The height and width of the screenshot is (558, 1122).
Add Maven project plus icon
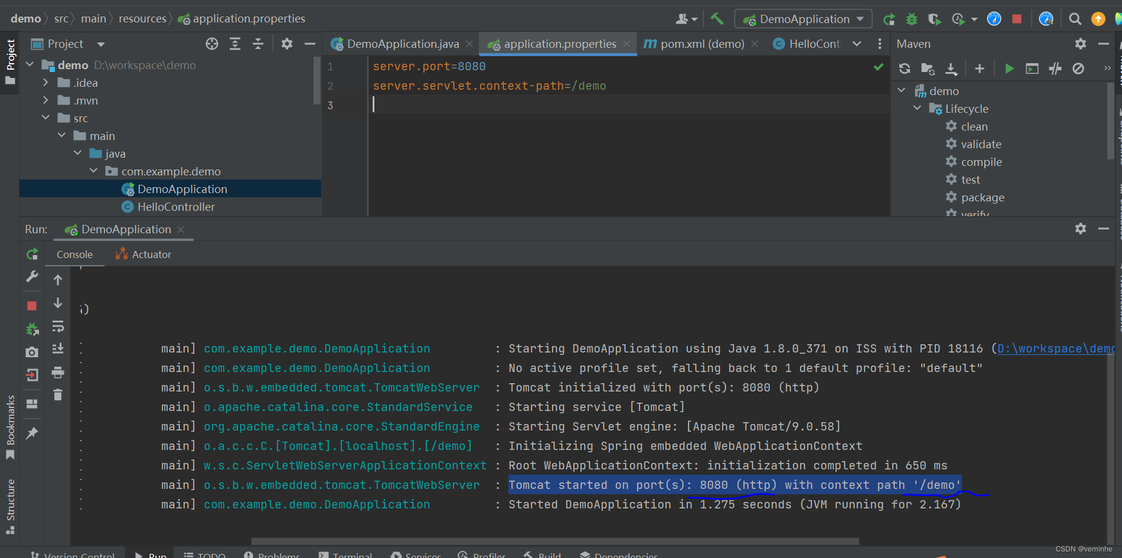pyautogui.click(x=980, y=68)
